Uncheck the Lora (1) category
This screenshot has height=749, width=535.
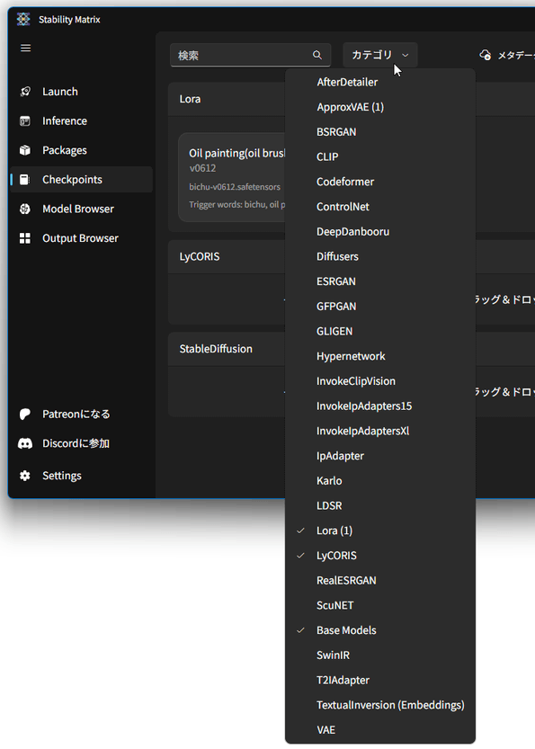380,531
